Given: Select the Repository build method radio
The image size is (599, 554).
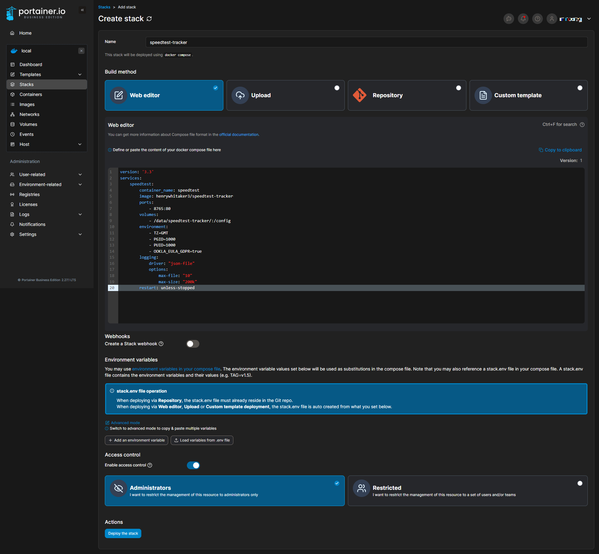Looking at the screenshot, I should coord(459,88).
